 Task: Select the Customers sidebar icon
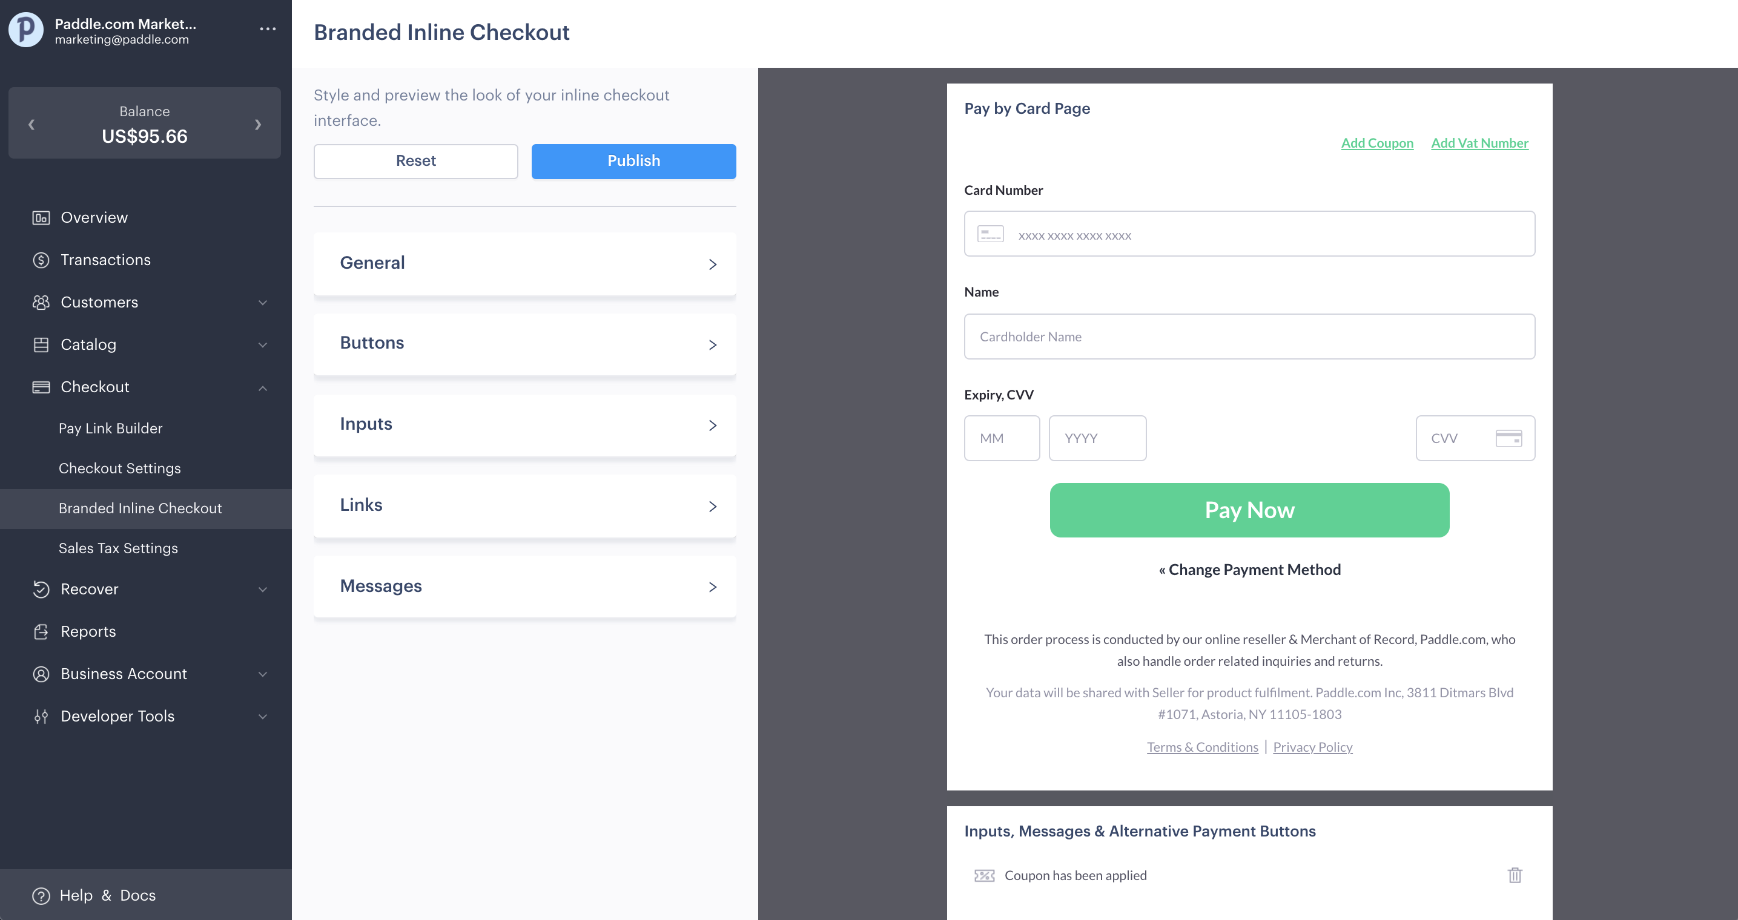tap(41, 302)
